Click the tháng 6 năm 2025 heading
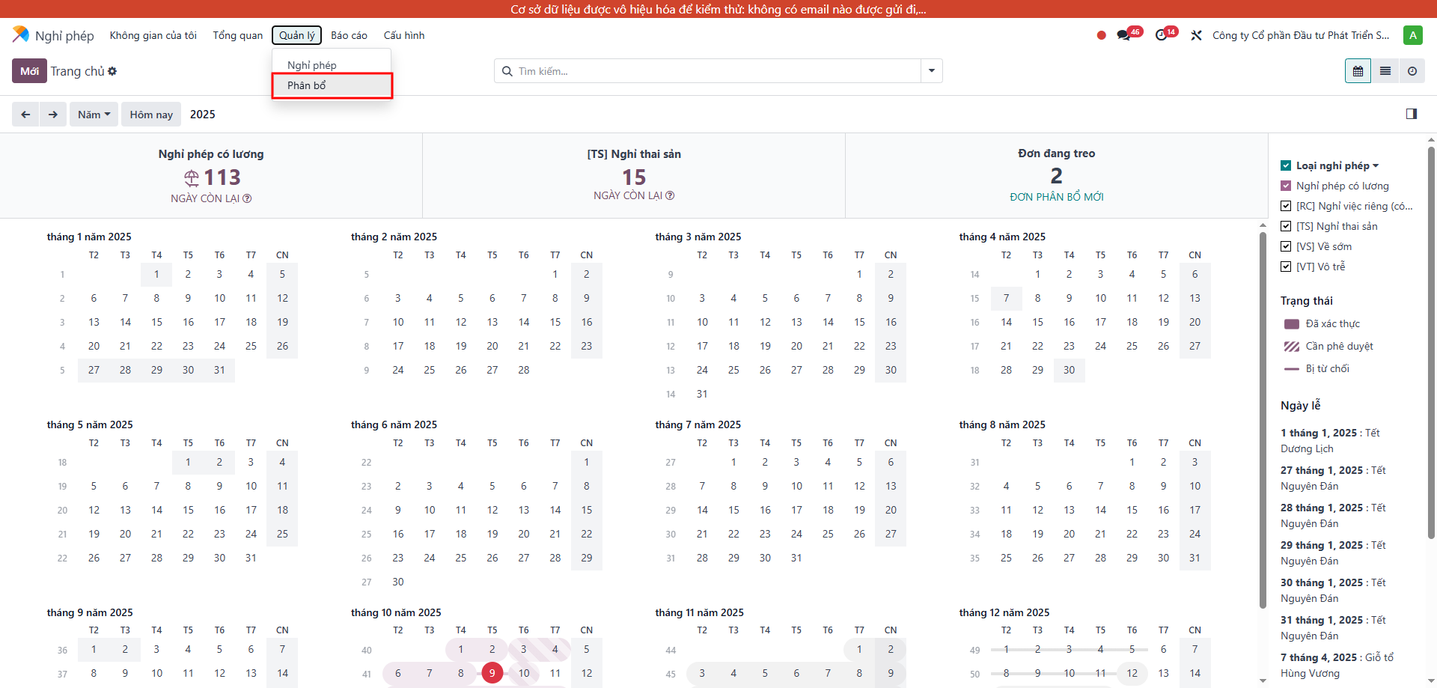Screen dimensions: 1437x688 [x=394, y=424]
